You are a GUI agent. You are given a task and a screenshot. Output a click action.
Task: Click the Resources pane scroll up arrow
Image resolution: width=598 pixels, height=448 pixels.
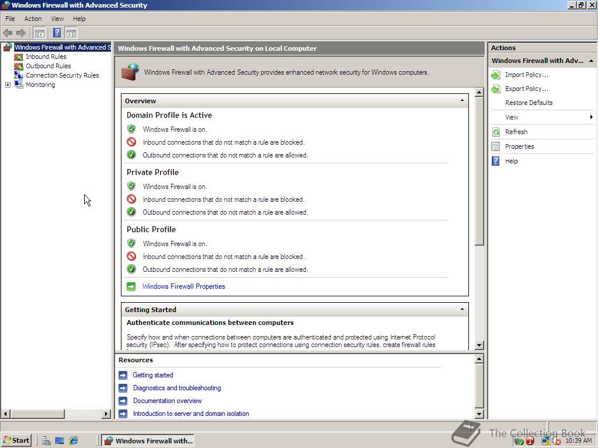coord(479,359)
